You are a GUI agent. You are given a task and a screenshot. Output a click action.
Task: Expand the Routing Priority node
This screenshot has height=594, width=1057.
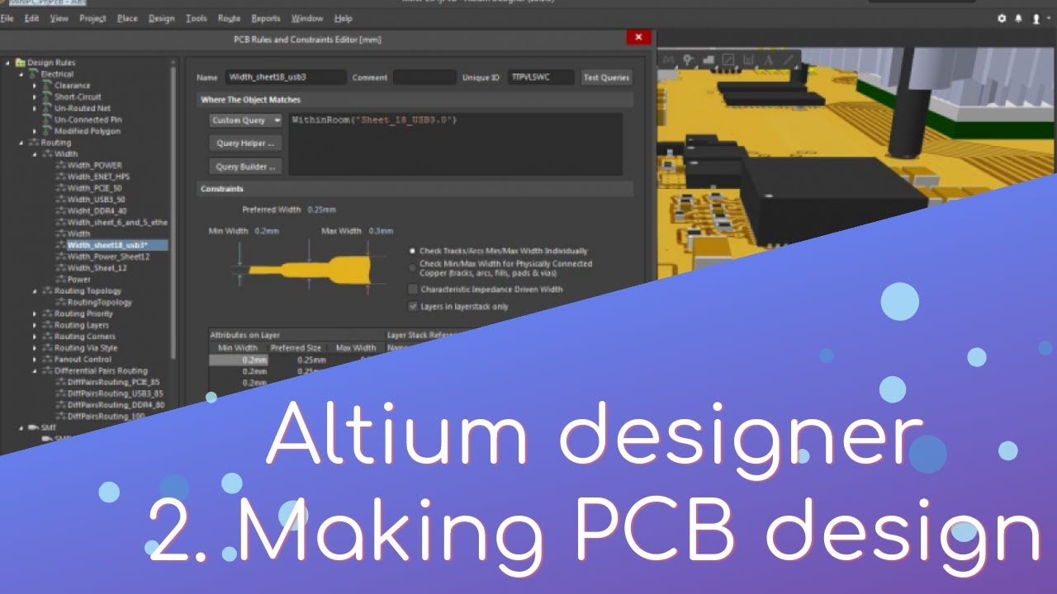[35, 314]
